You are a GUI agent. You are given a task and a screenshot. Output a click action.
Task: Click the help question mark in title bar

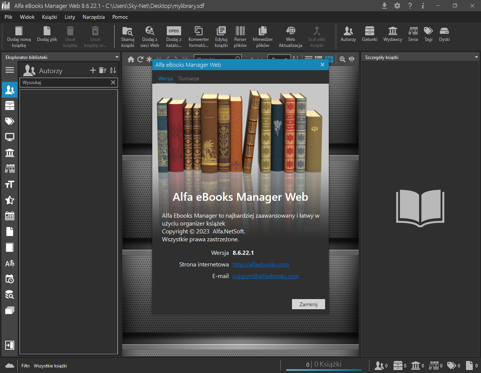point(410,6)
